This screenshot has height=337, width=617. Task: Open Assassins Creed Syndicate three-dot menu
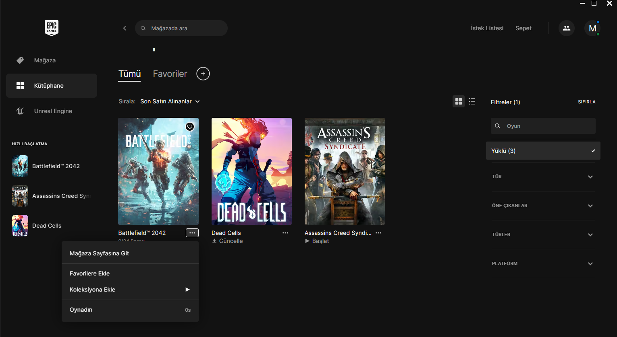pos(378,233)
